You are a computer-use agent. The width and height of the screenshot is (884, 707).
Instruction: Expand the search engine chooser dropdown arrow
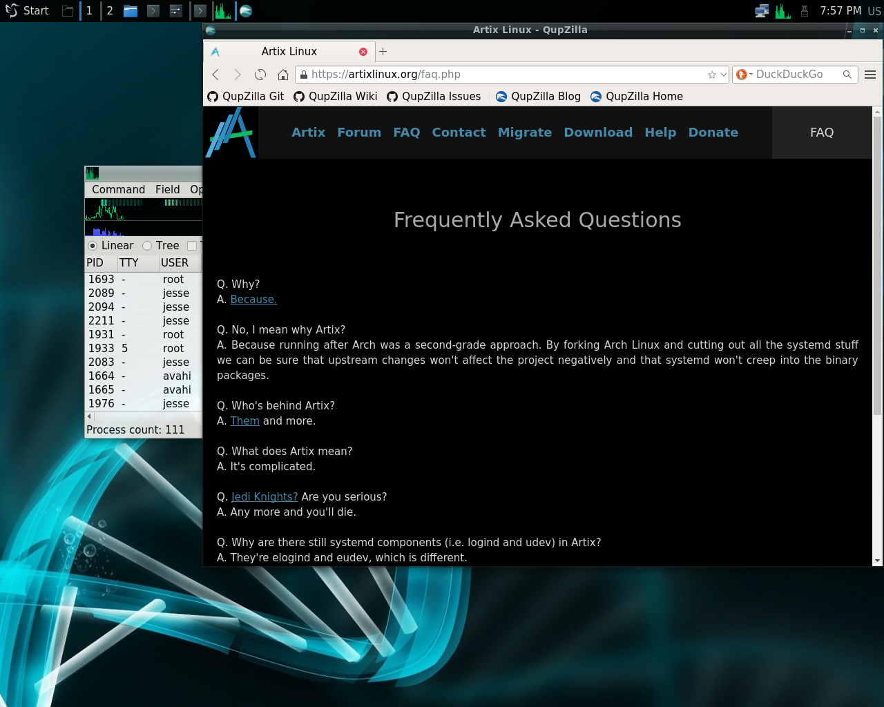click(751, 75)
